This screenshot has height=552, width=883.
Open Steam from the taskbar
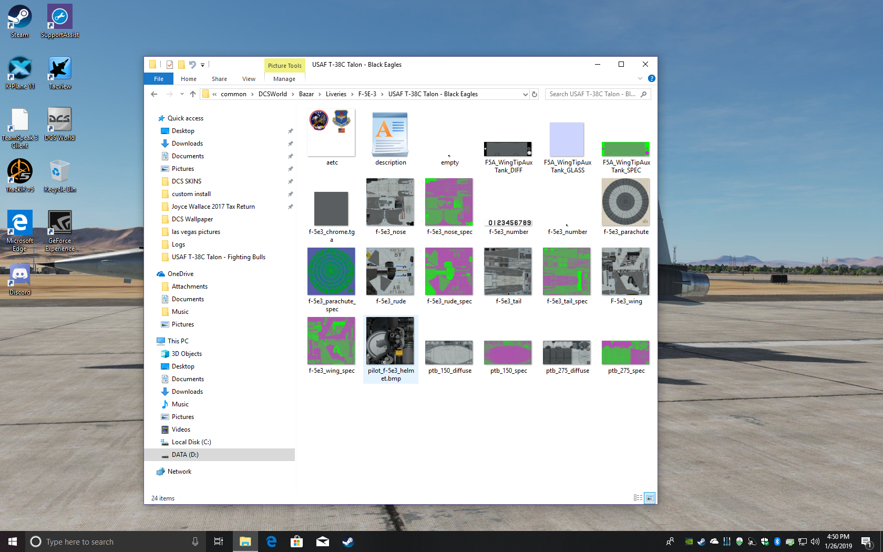coord(348,541)
